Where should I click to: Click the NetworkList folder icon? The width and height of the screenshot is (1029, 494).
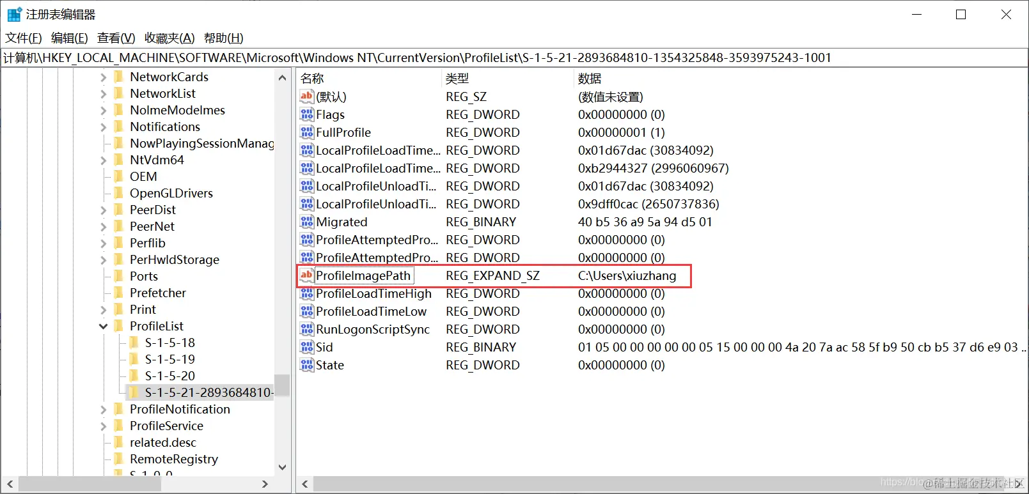coord(118,93)
